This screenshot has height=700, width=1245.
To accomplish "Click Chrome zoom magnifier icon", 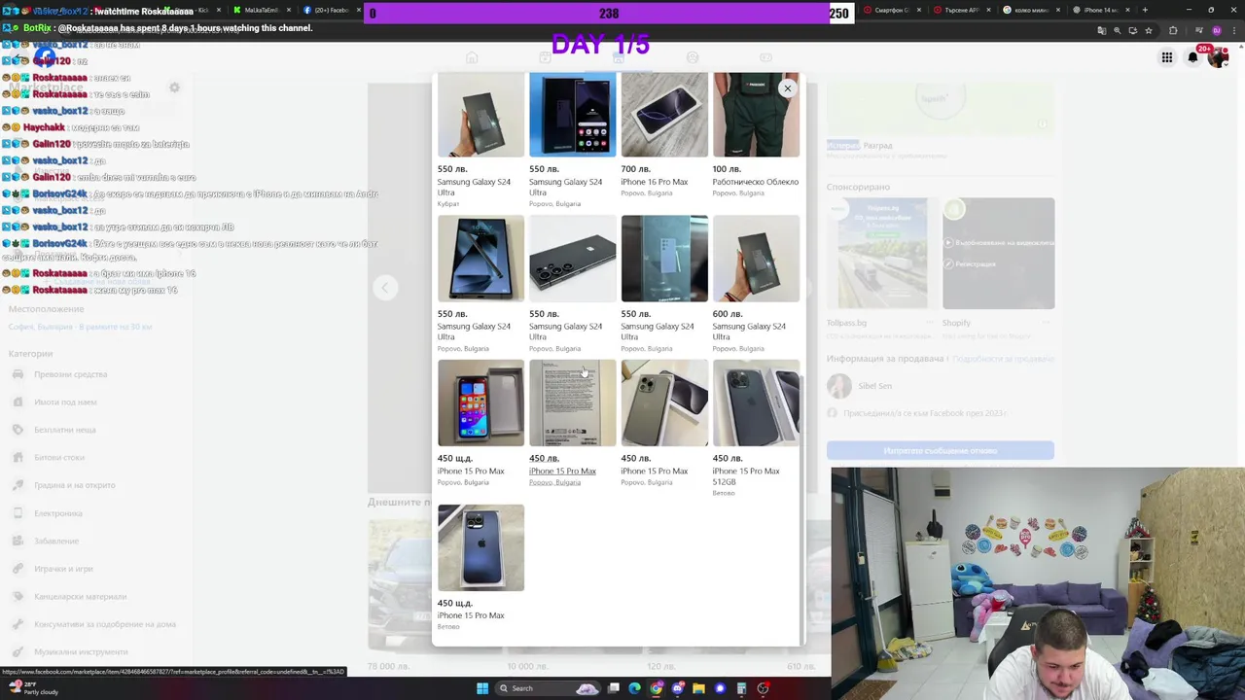I will pyautogui.click(x=1117, y=31).
